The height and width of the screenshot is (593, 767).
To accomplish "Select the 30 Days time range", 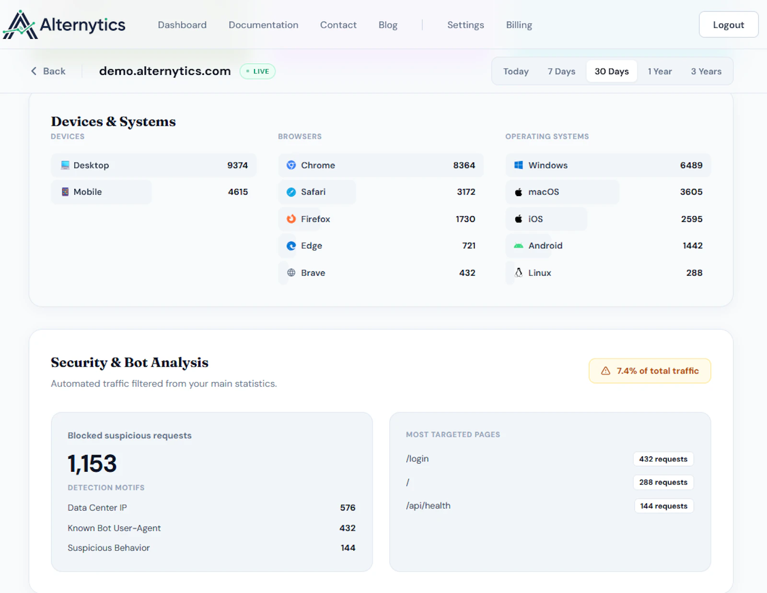I will 612,71.
